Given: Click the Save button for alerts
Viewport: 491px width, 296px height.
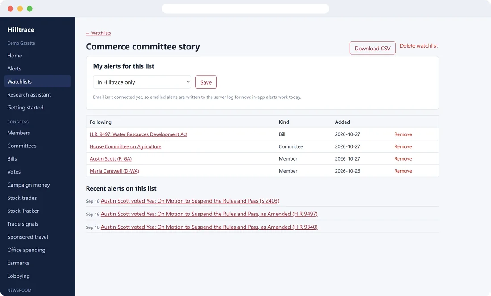Looking at the screenshot, I should 206,82.
